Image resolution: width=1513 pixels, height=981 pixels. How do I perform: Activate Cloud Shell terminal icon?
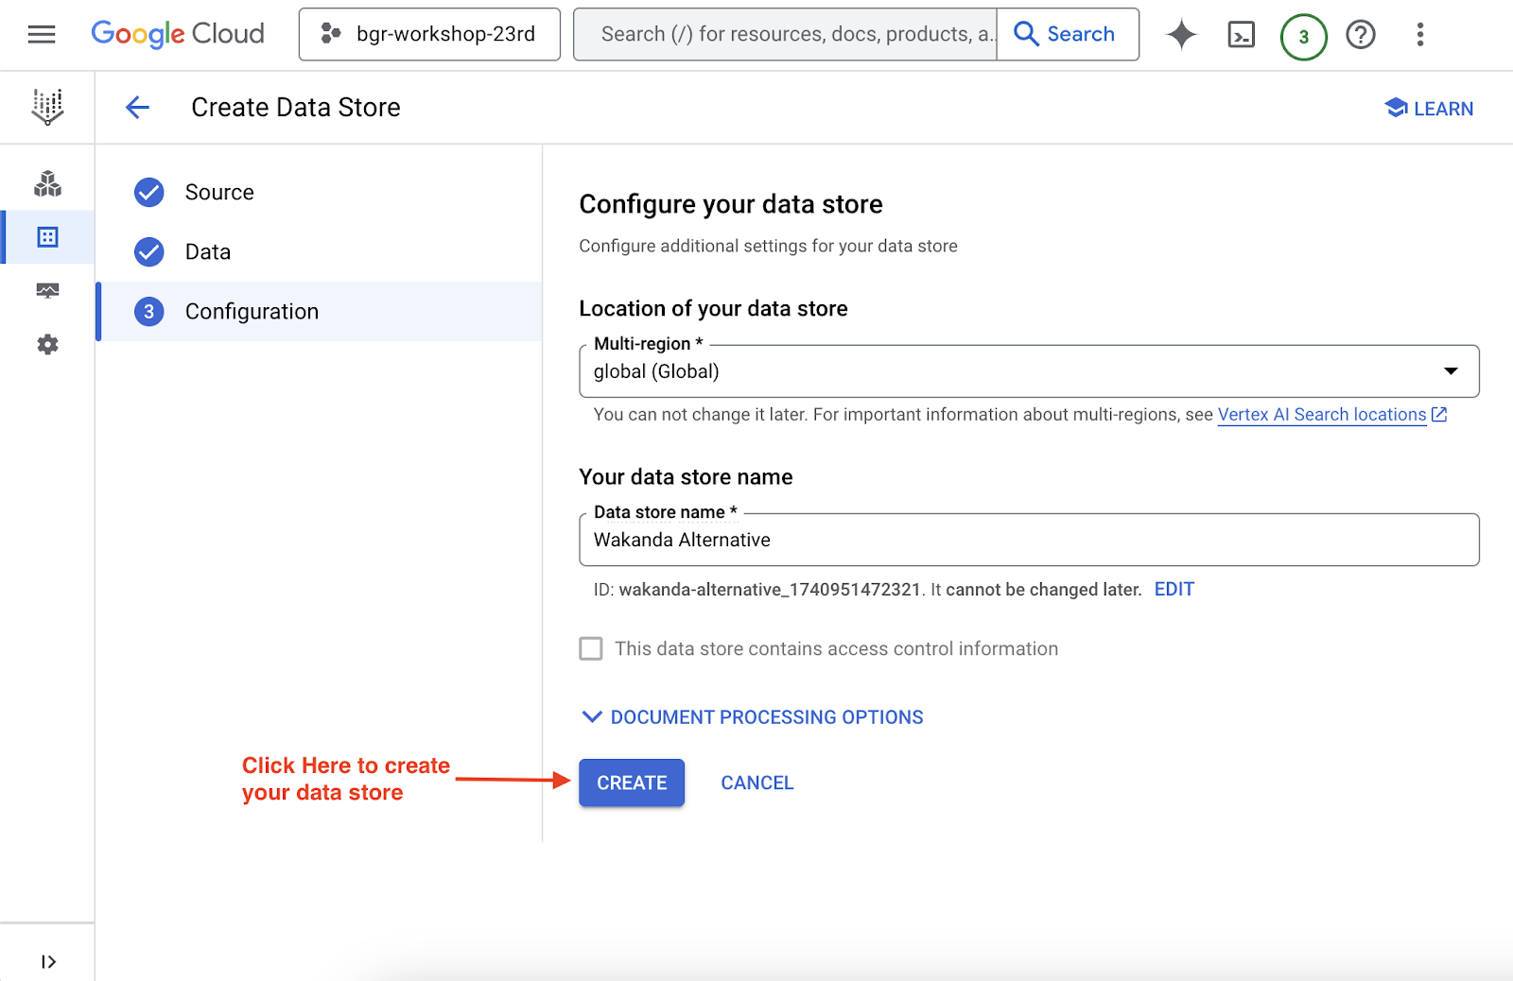point(1241,35)
